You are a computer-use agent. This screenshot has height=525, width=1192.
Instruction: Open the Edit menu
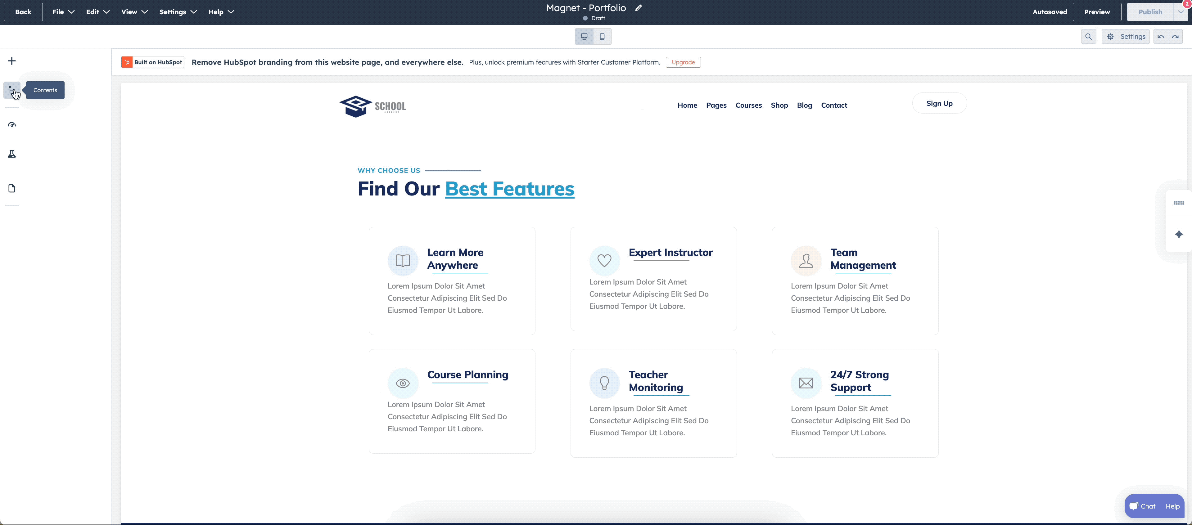[97, 12]
